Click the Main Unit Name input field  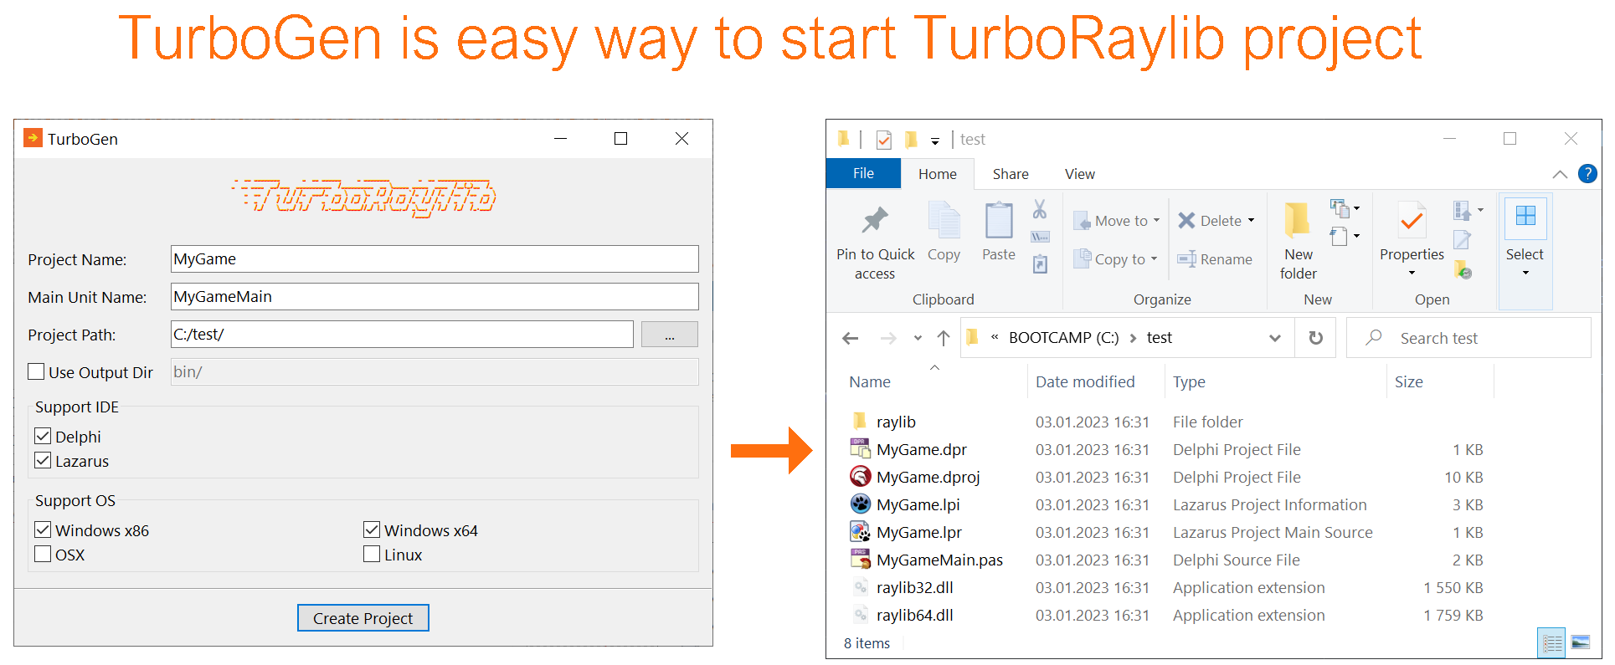[x=435, y=297]
